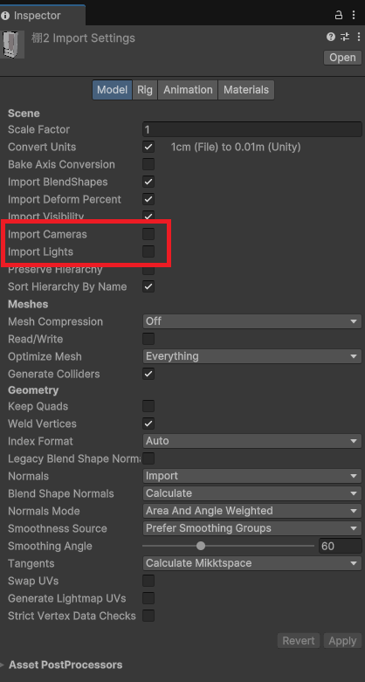Click the Apply button

(x=342, y=641)
